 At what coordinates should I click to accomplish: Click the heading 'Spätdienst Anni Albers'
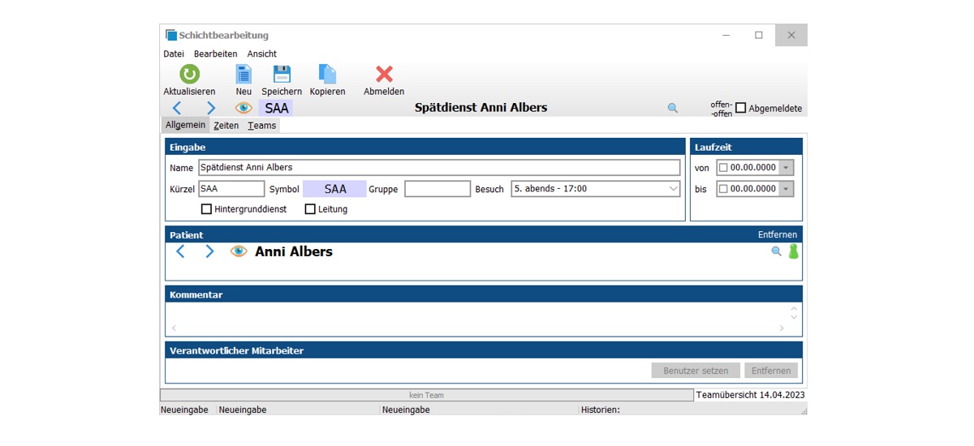point(481,108)
